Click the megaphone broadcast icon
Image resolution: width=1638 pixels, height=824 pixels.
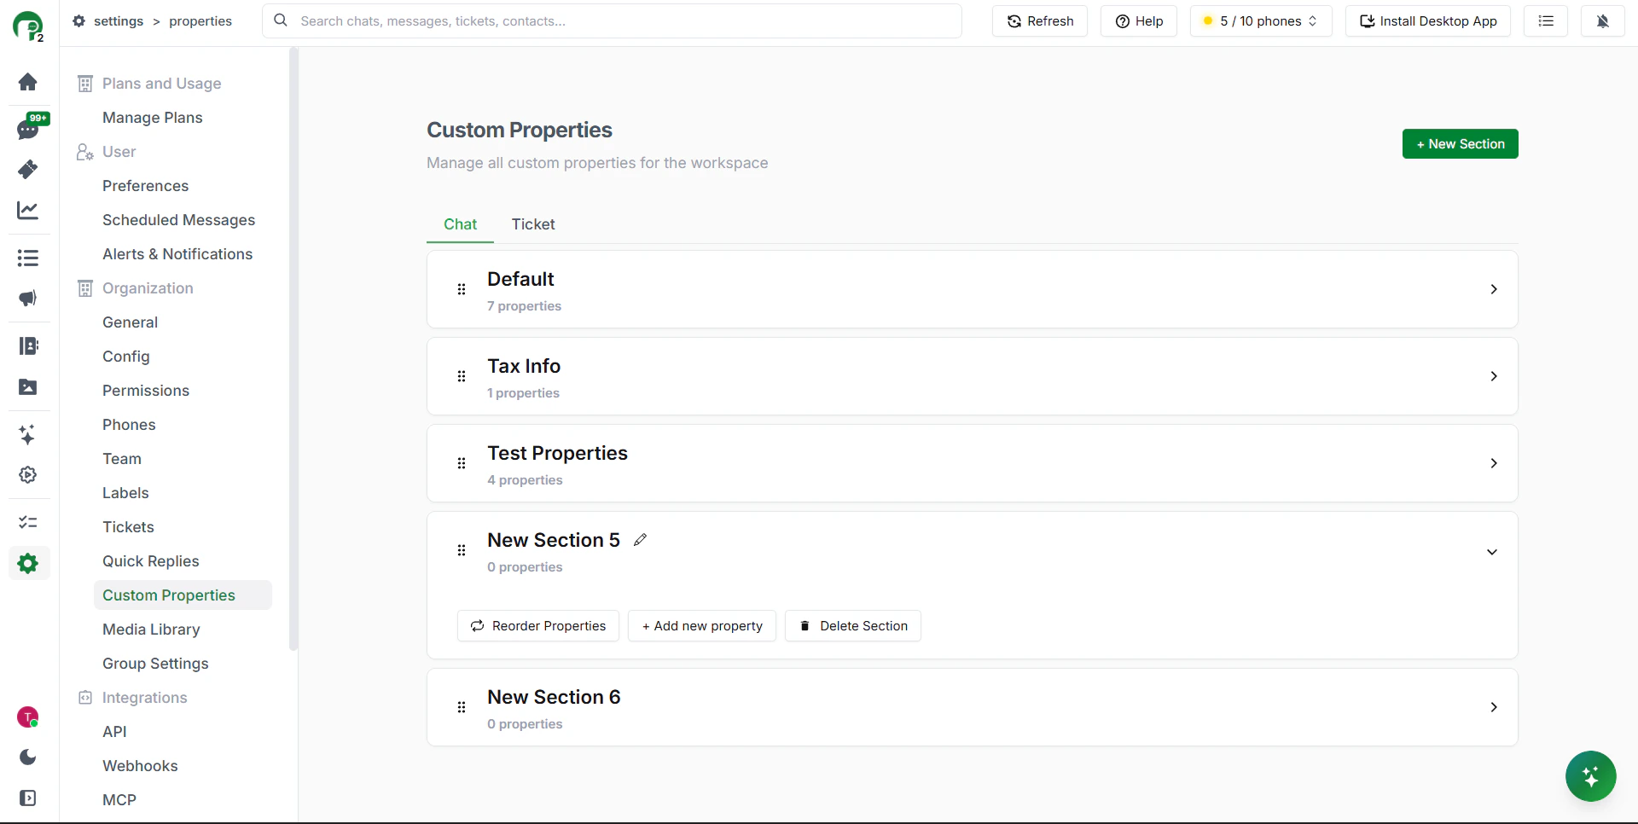[27, 299]
